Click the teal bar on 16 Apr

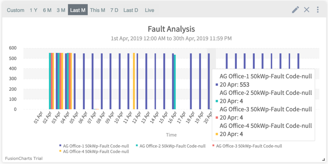[175, 82]
